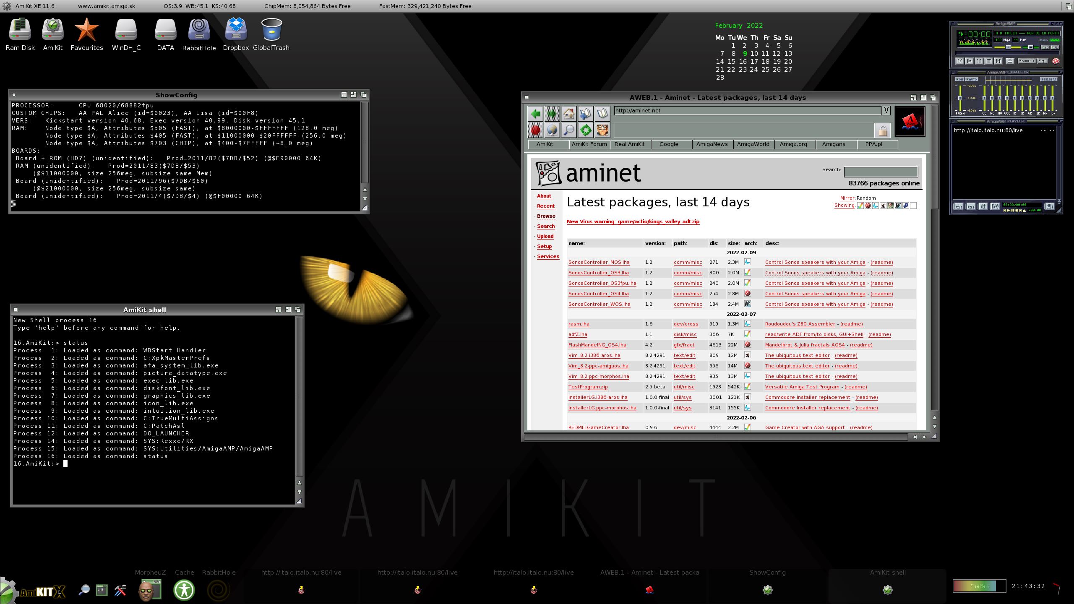Add current page to AWeb hotlist
The height and width of the screenshot is (604, 1074).
pyautogui.click(x=586, y=114)
